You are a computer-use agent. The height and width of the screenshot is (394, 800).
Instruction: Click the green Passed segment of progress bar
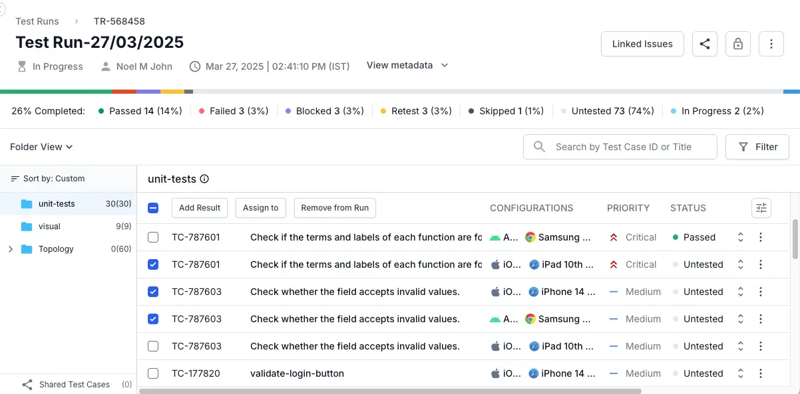[56, 91]
